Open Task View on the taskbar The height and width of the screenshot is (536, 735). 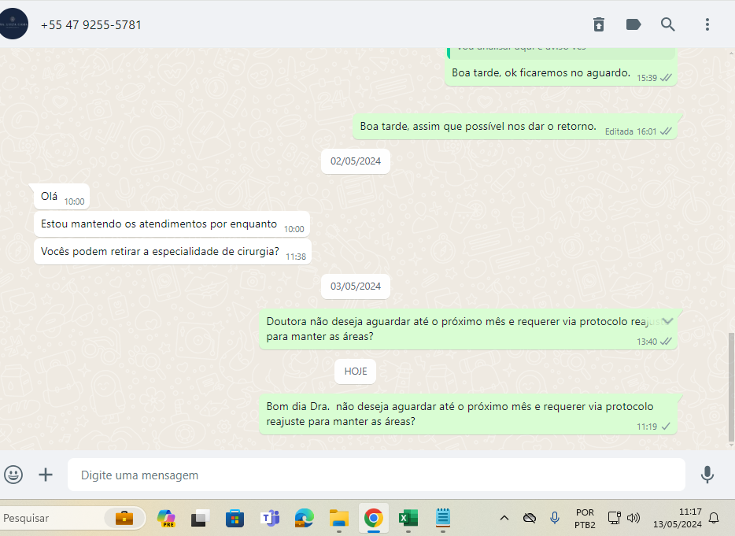pyautogui.click(x=200, y=518)
